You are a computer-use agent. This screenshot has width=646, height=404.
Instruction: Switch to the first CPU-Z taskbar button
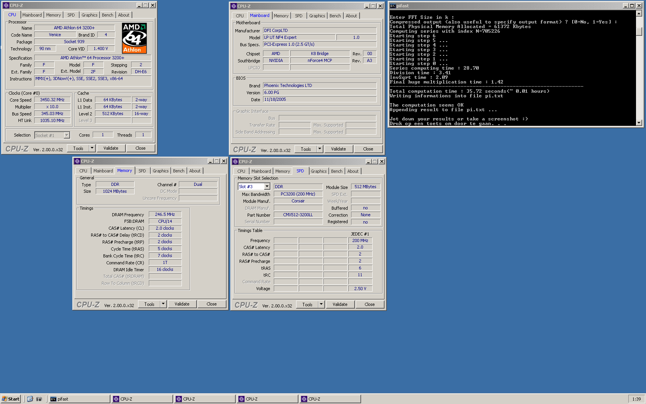[142, 399]
